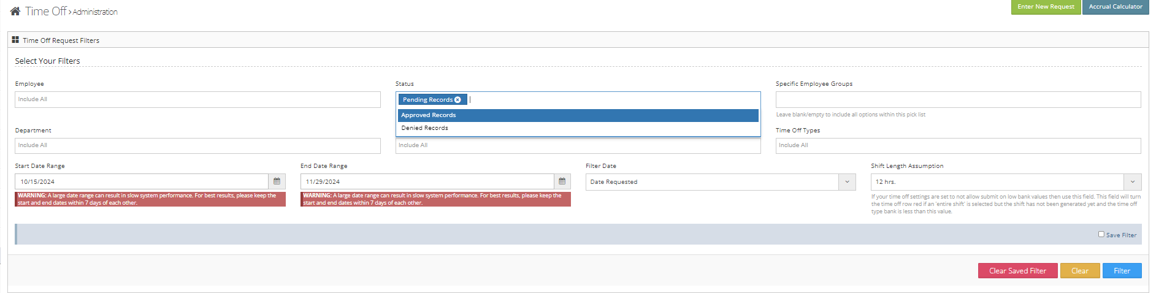Focus the Specific Employee Groups field
Screen dimensions: 1156x293
click(x=957, y=99)
